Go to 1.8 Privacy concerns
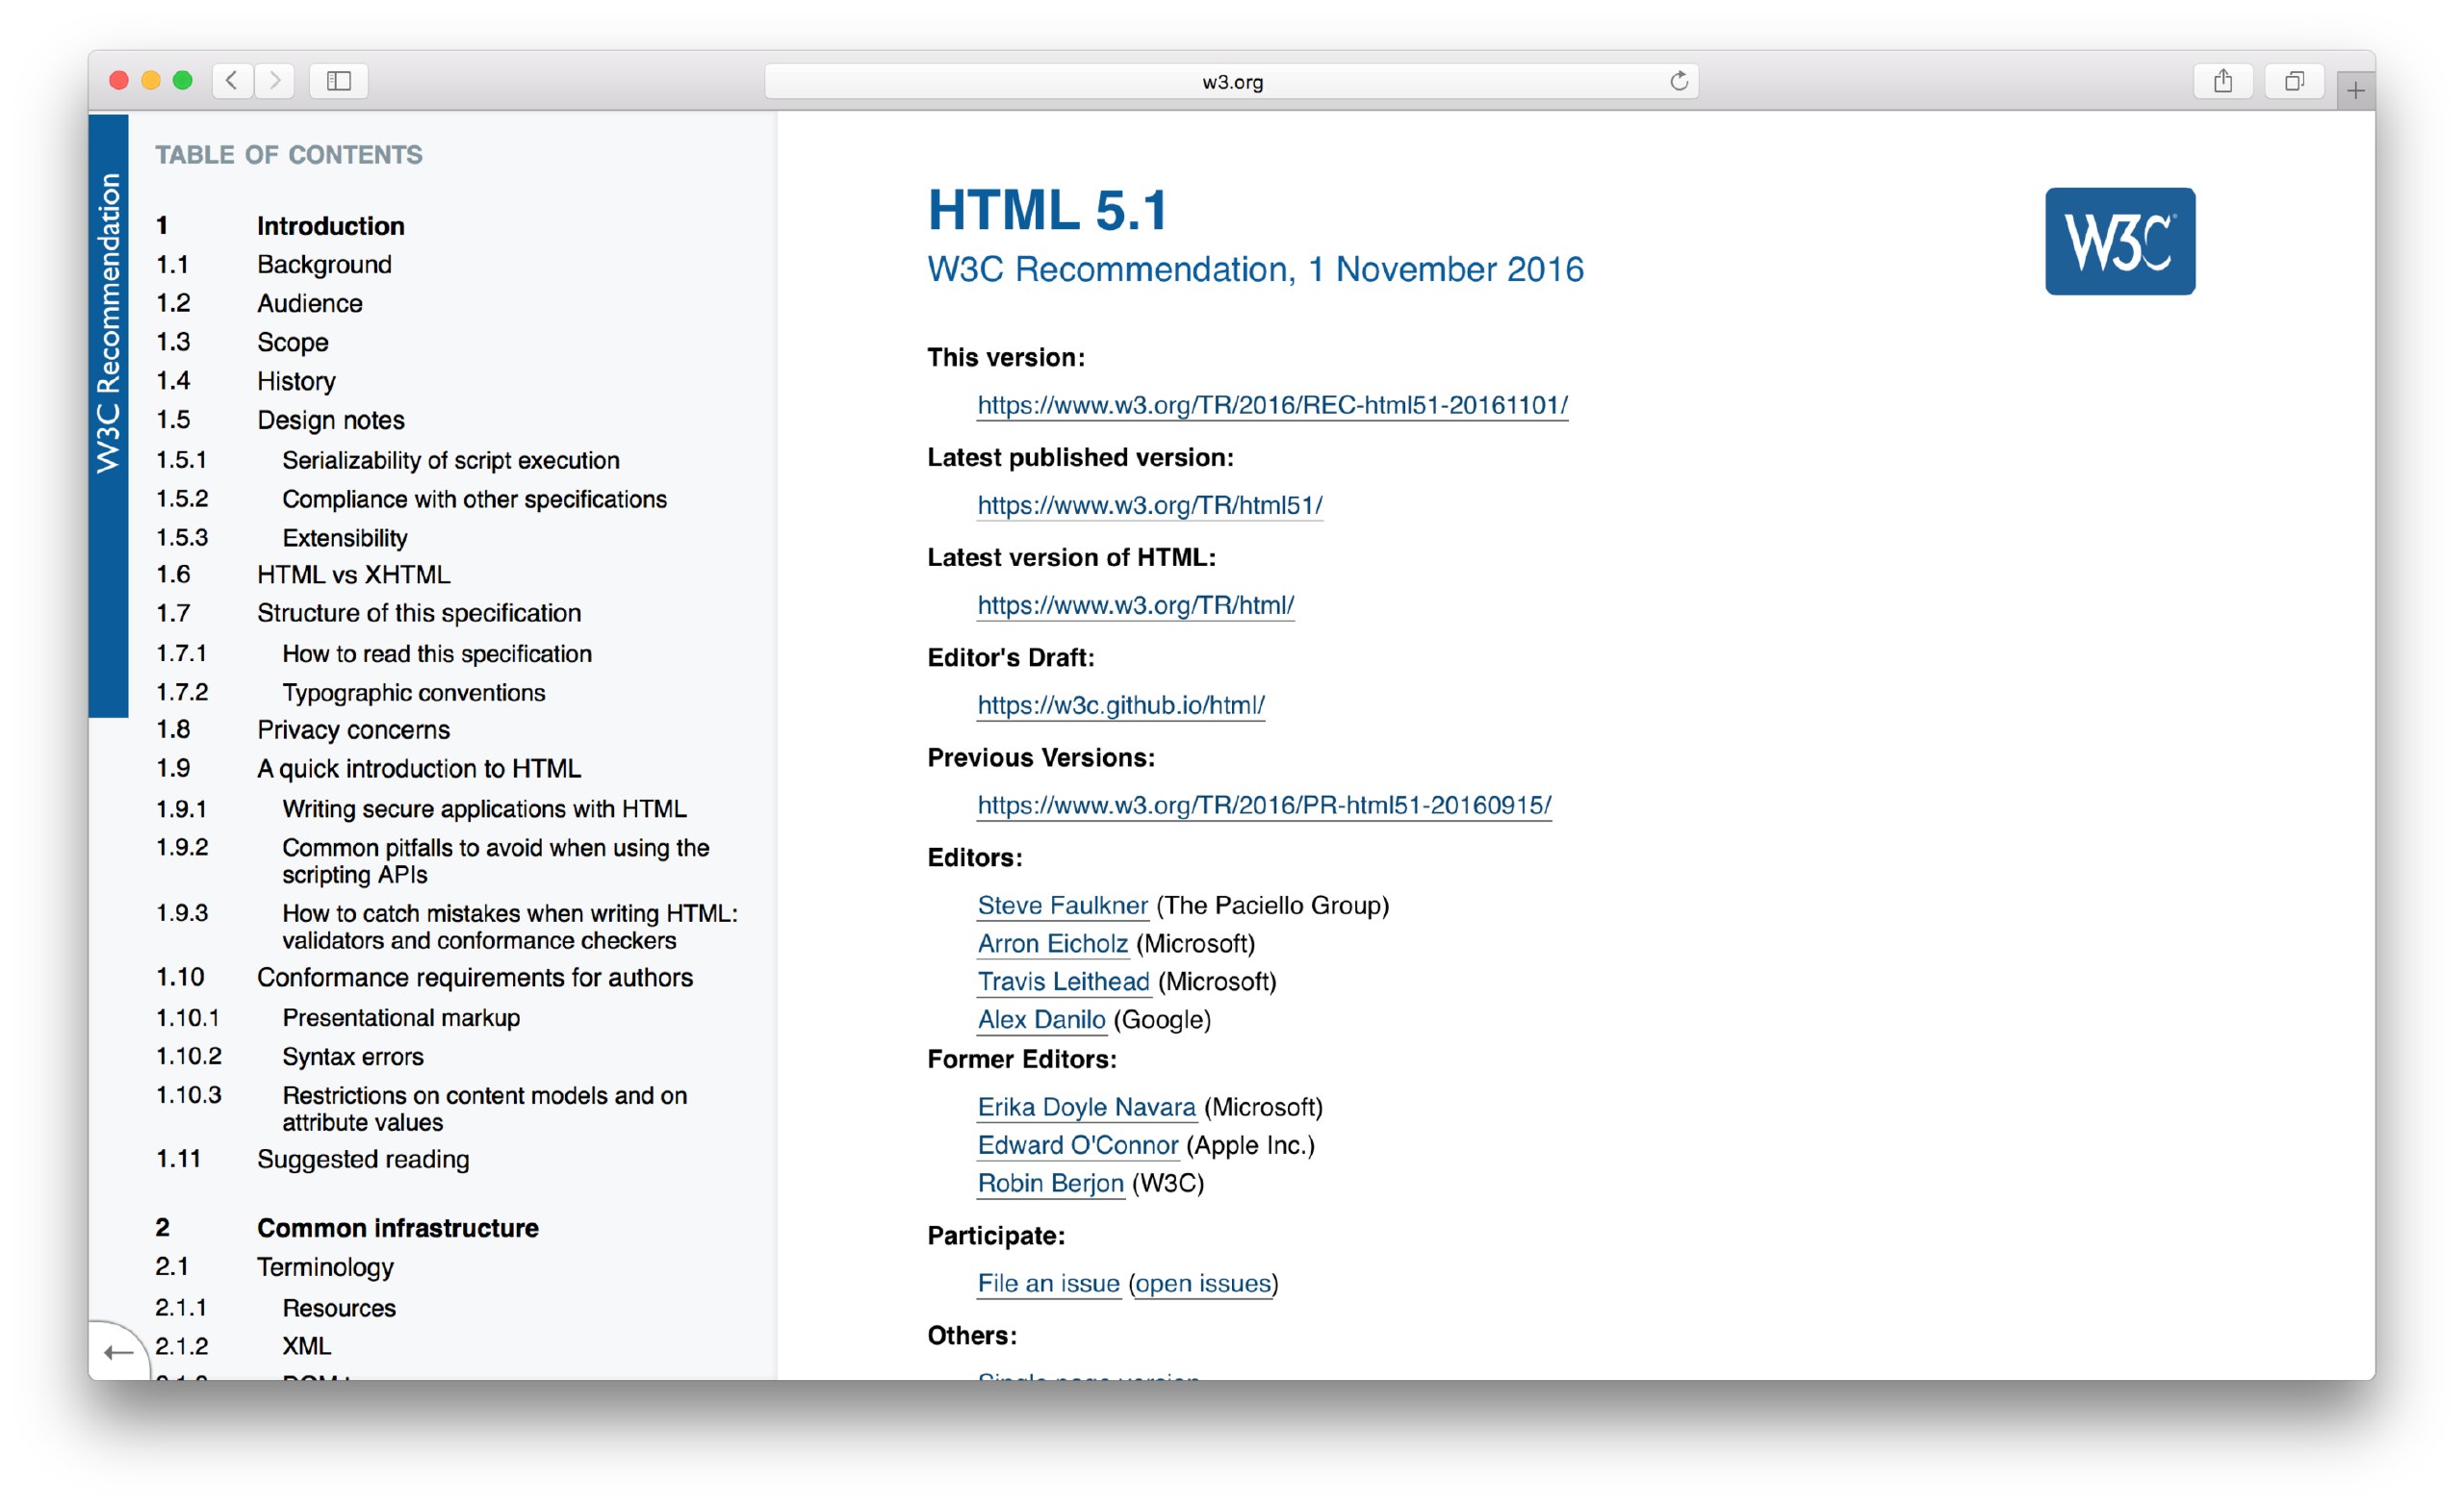 point(353,730)
